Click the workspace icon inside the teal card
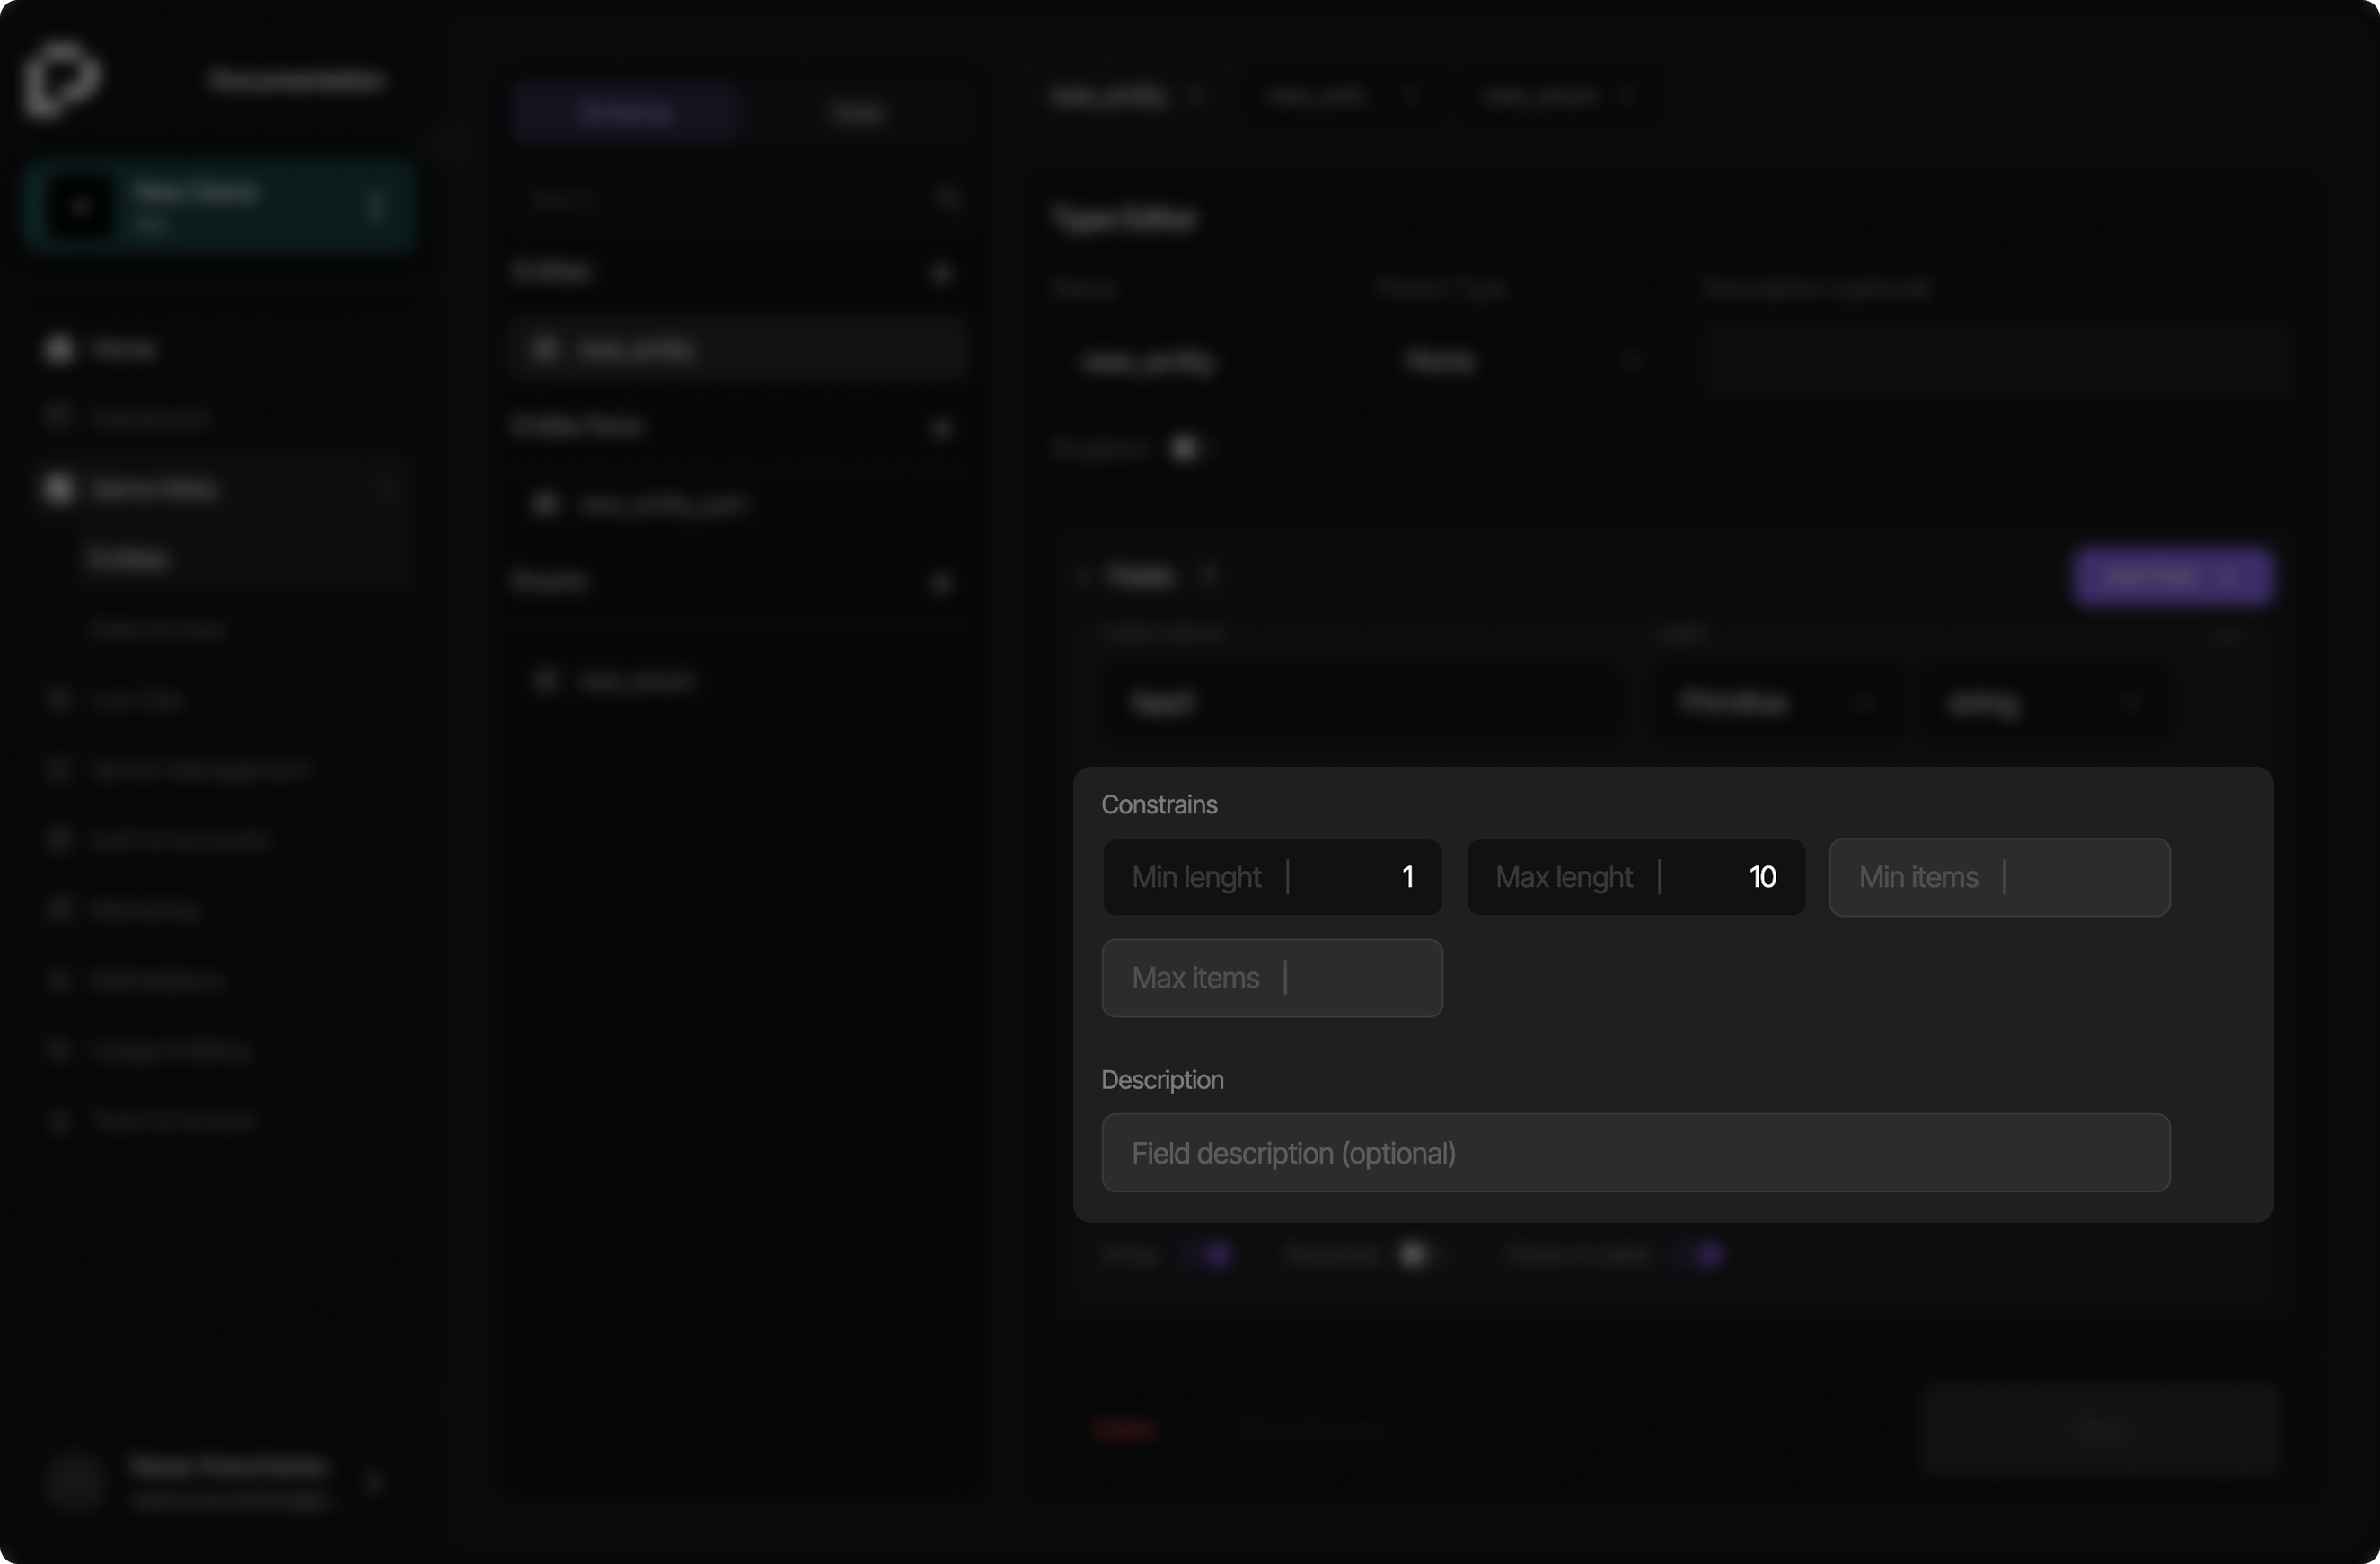 tap(80, 206)
